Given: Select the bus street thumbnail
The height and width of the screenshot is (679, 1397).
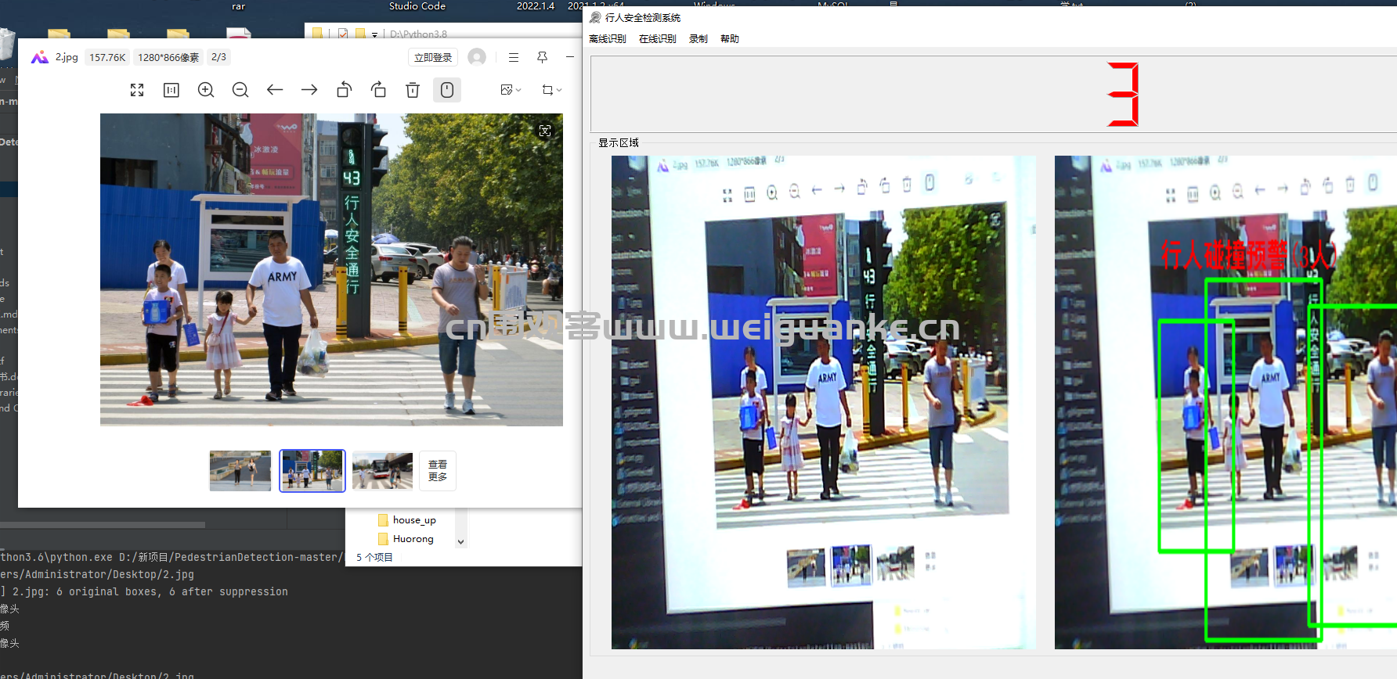Looking at the screenshot, I should coord(382,471).
